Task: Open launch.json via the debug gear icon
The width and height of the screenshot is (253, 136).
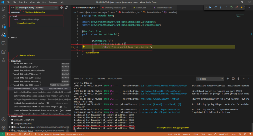Action: 61,8
